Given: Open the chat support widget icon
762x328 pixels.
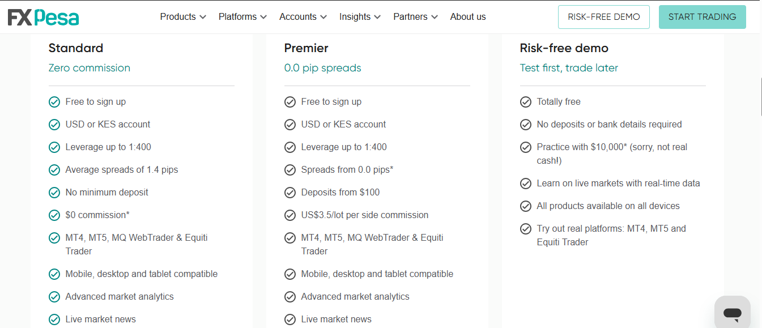Looking at the screenshot, I should click(x=733, y=313).
